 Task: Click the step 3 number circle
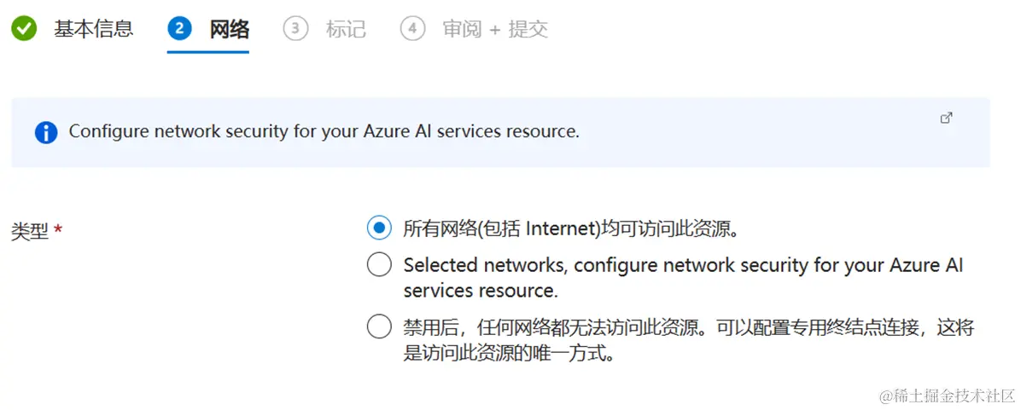(x=295, y=30)
